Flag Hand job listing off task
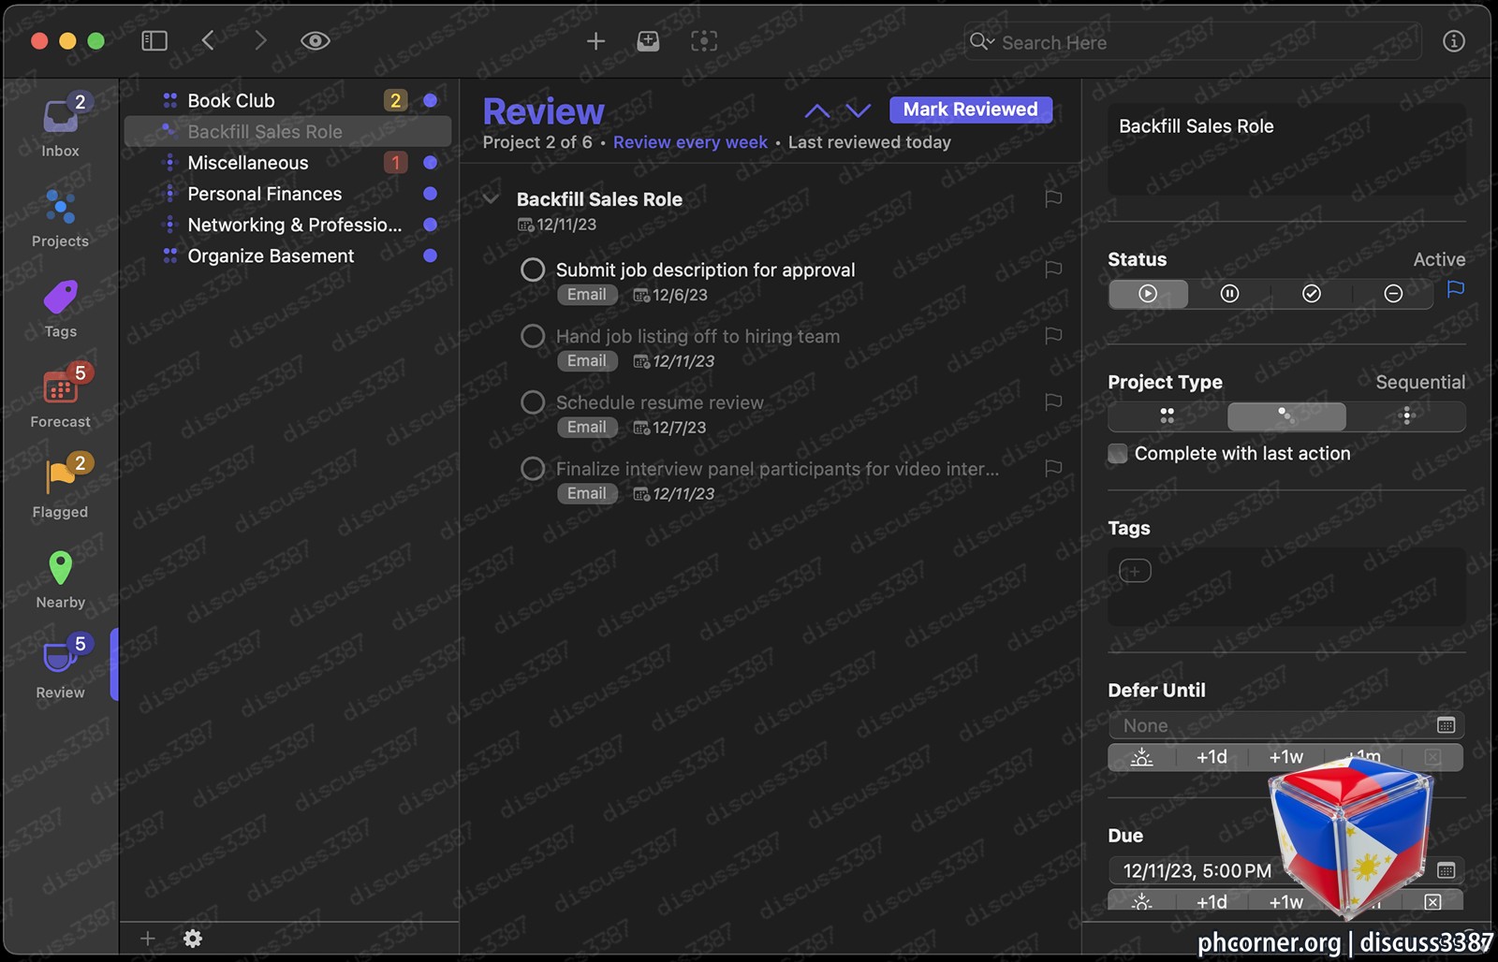Viewport: 1498px width, 962px height. 1053,336
